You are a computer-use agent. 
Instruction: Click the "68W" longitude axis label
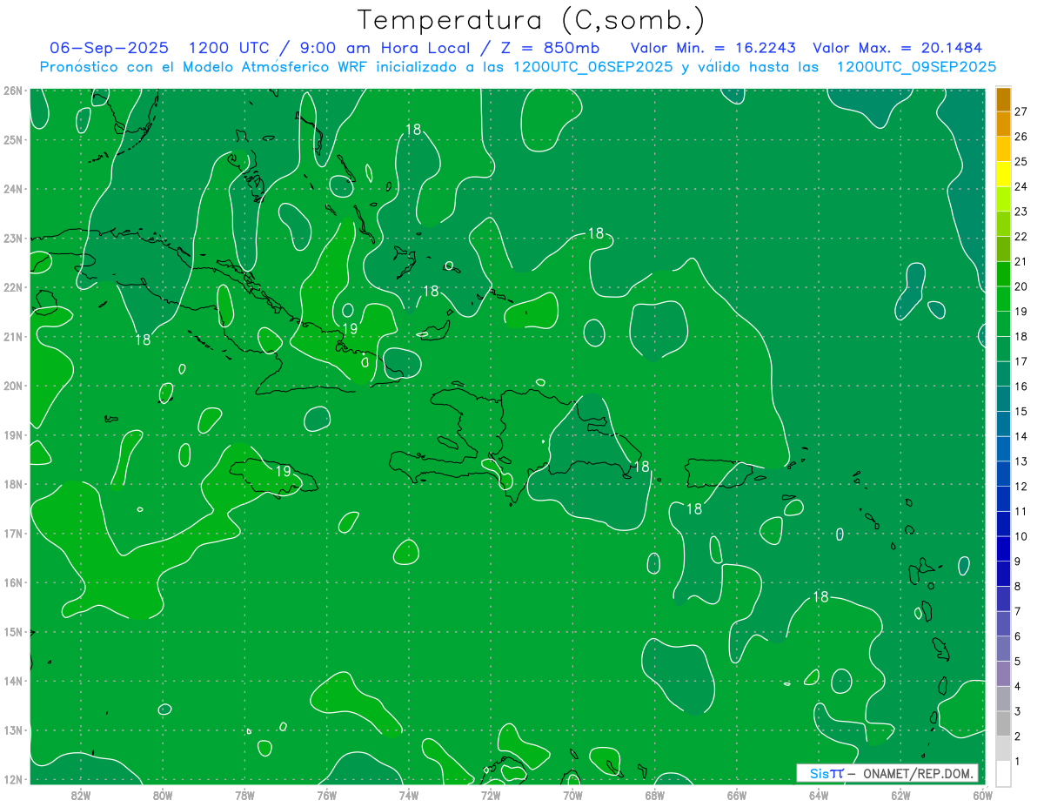coord(655,795)
